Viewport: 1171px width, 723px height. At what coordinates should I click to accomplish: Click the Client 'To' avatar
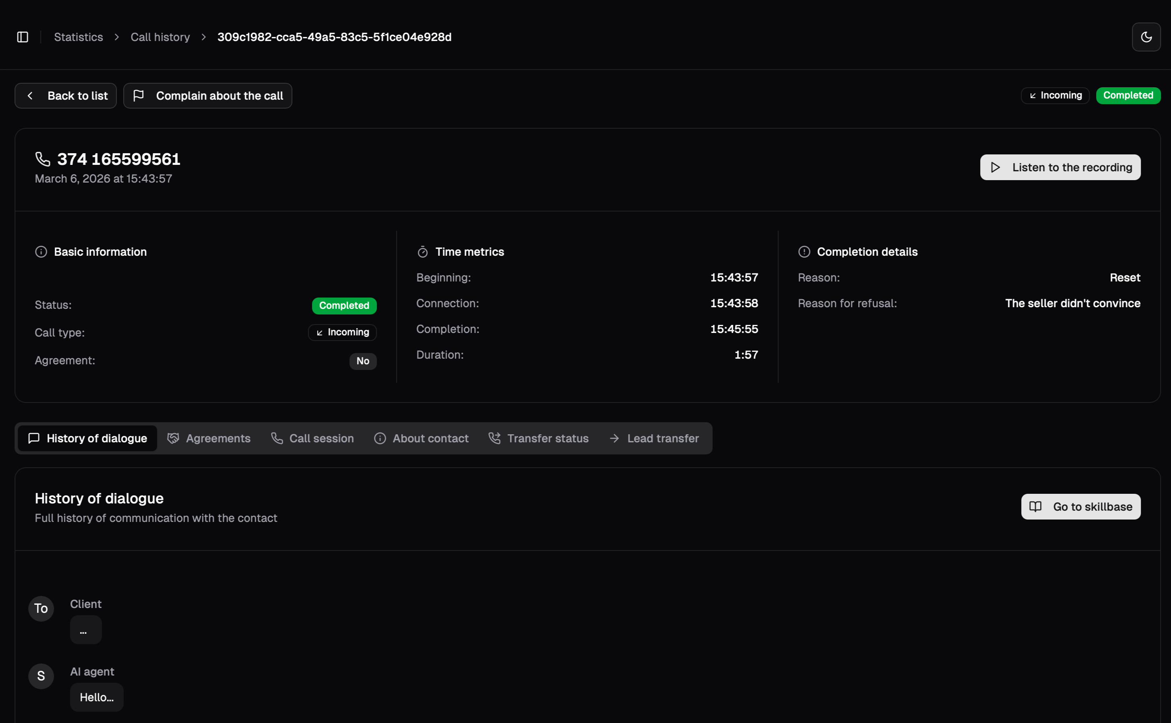(41, 608)
